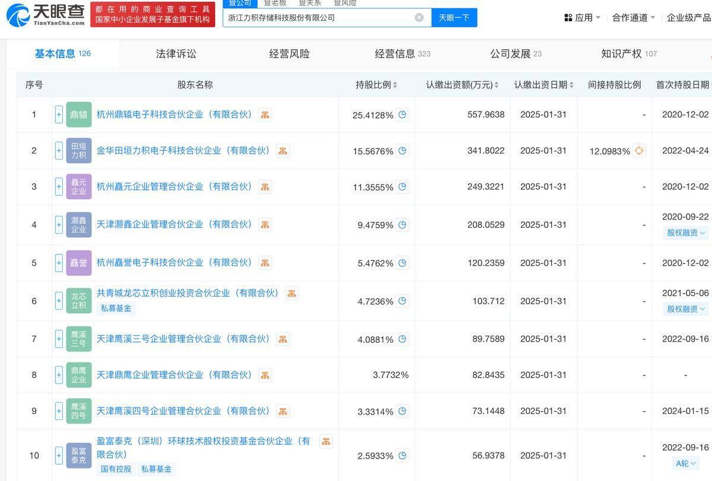712x481 pixels.
Task: Switch to 法律诉讼 tab
Action: pyautogui.click(x=176, y=54)
